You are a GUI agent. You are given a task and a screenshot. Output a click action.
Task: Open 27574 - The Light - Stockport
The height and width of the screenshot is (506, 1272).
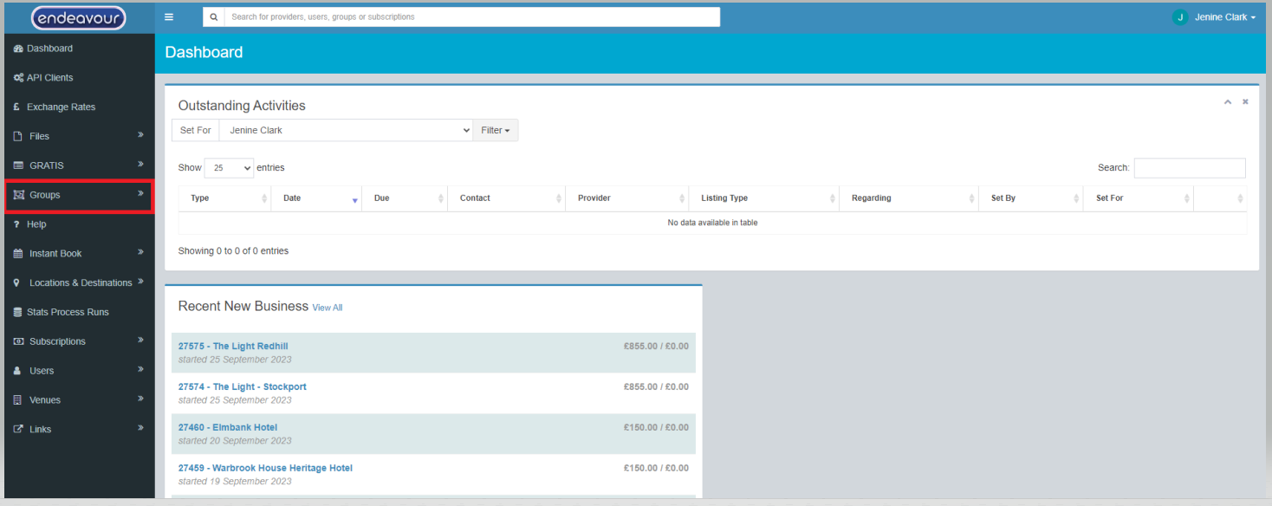pyautogui.click(x=243, y=387)
